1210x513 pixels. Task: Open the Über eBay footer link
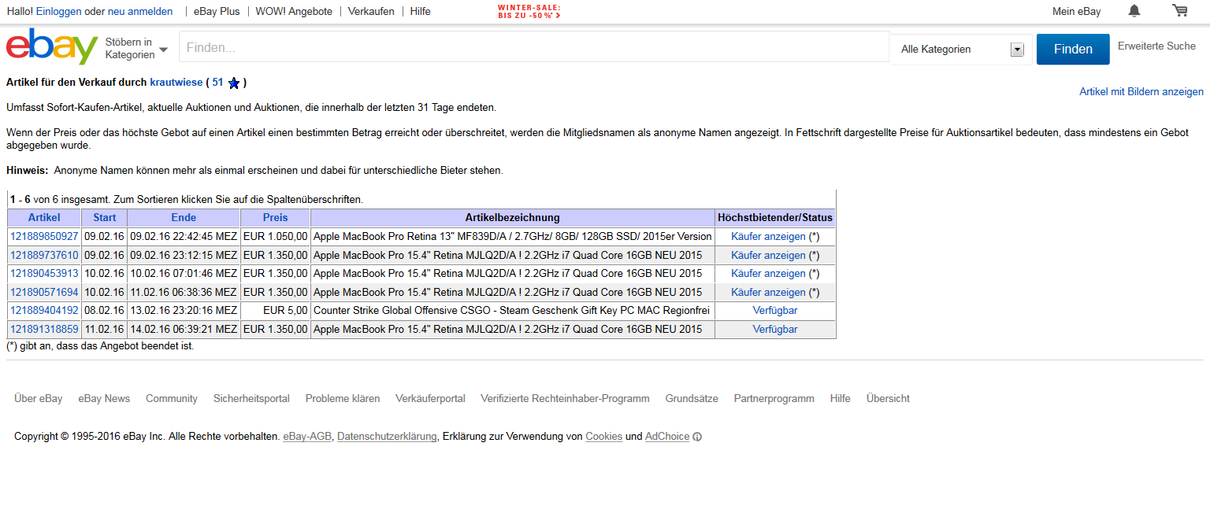click(39, 399)
